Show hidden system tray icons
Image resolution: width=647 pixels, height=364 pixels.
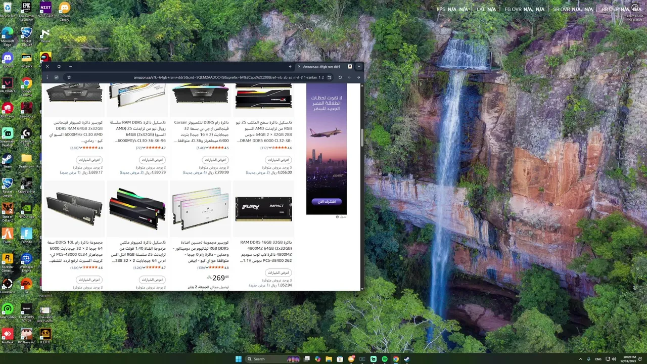point(580,359)
